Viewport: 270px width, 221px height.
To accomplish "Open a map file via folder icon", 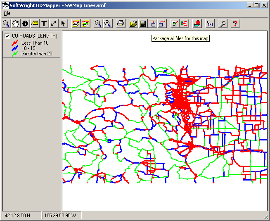I will click(x=133, y=24).
